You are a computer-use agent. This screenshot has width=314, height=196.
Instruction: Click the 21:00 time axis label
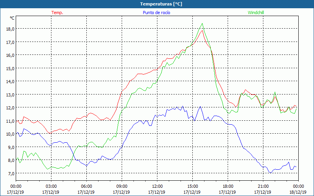(263, 187)
